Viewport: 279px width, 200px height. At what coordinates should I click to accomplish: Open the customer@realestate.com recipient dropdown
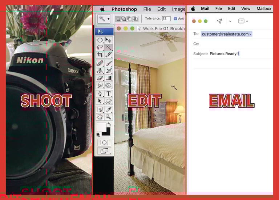pos(250,34)
